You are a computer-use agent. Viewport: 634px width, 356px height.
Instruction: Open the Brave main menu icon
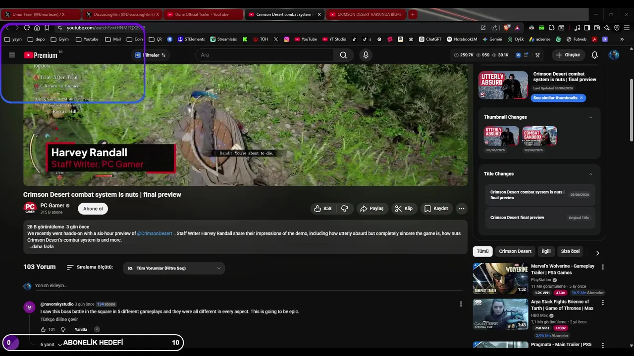click(627, 28)
